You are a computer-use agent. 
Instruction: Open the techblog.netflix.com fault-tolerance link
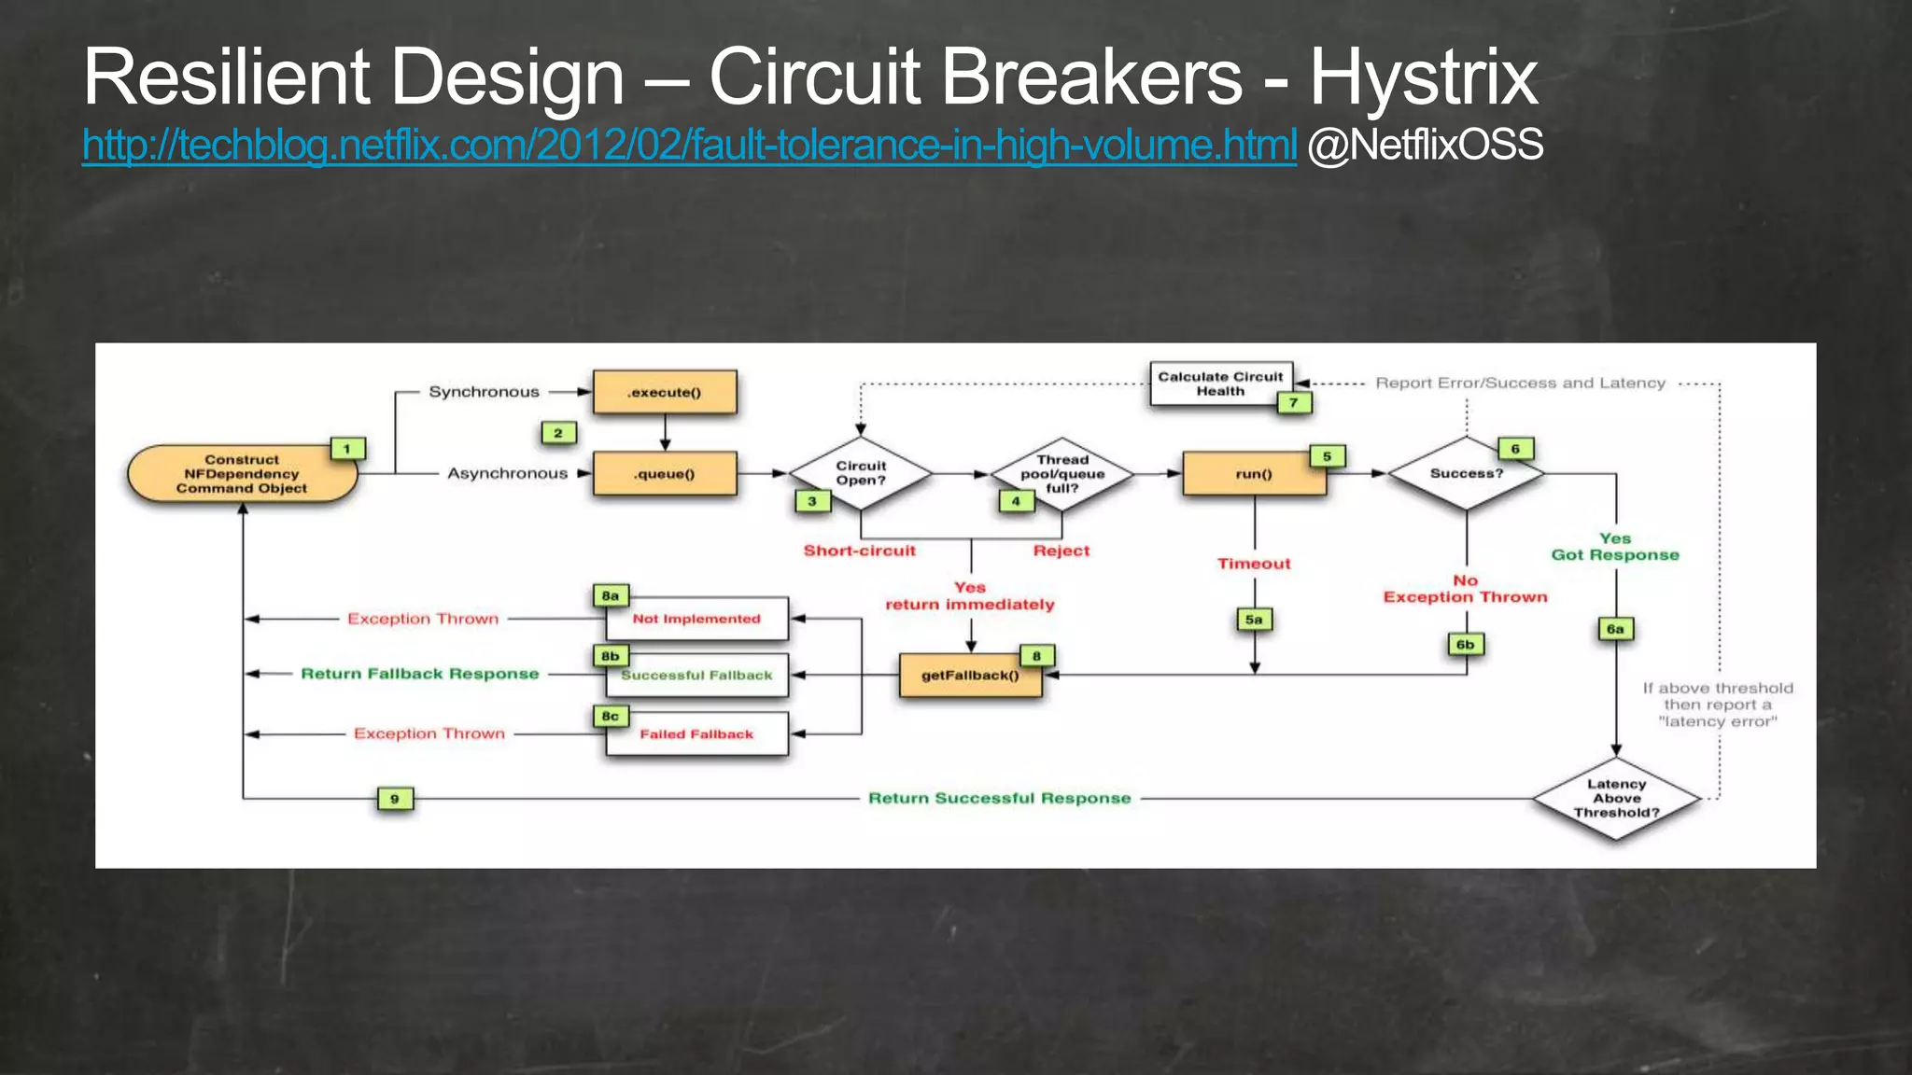(689, 146)
